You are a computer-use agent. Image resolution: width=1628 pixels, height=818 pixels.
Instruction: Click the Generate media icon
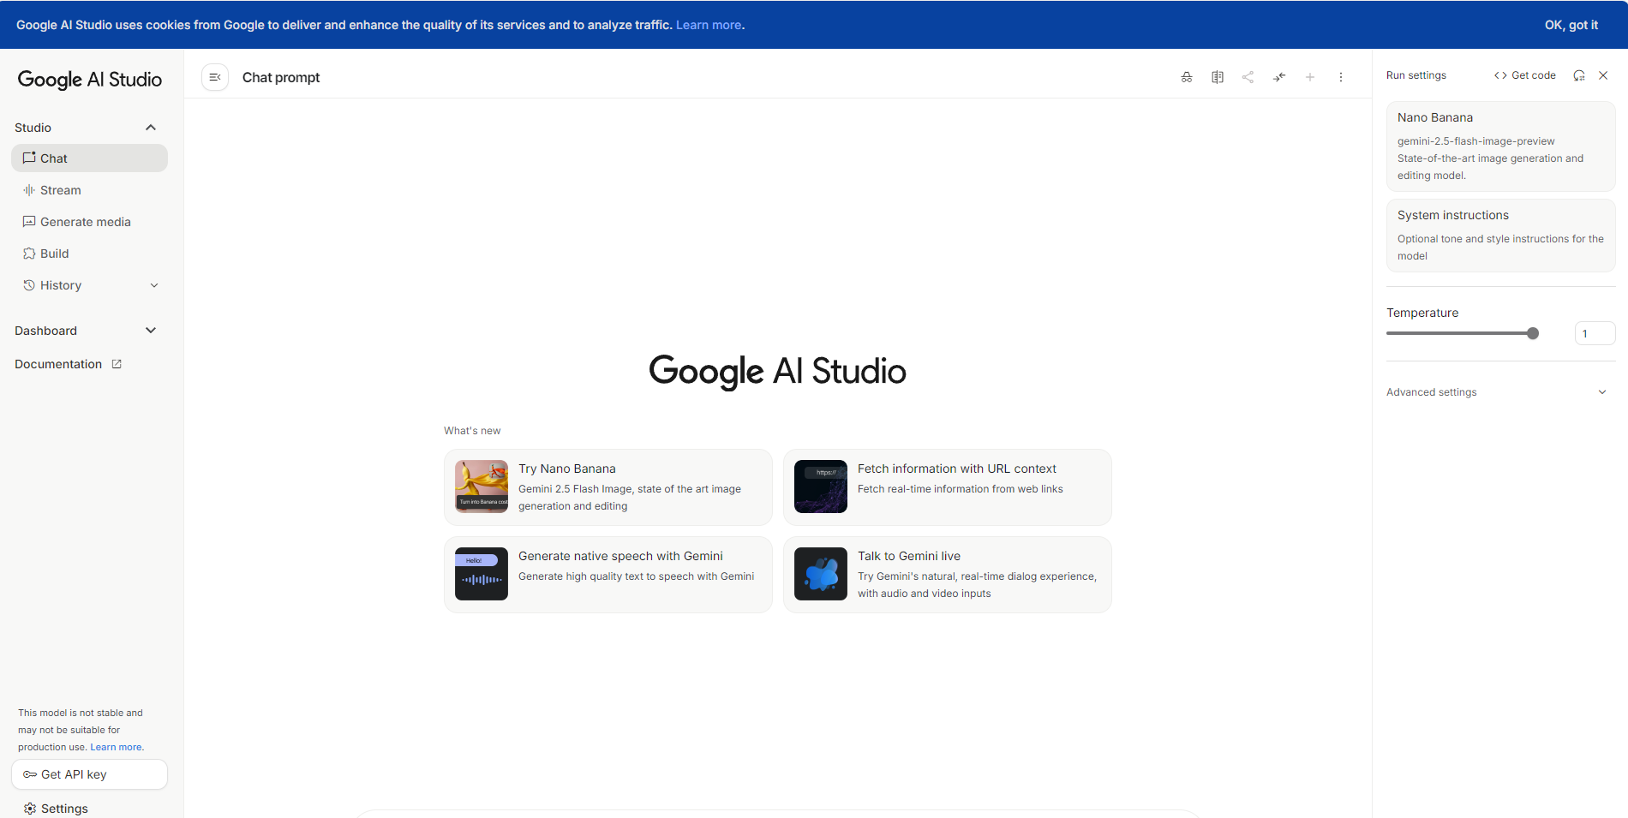pyautogui.click(x=29, y=222)
